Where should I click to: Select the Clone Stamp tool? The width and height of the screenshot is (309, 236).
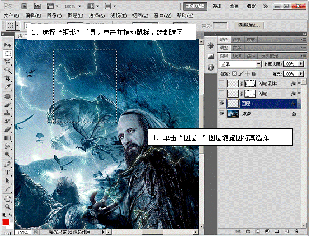(x=7, y=113)
